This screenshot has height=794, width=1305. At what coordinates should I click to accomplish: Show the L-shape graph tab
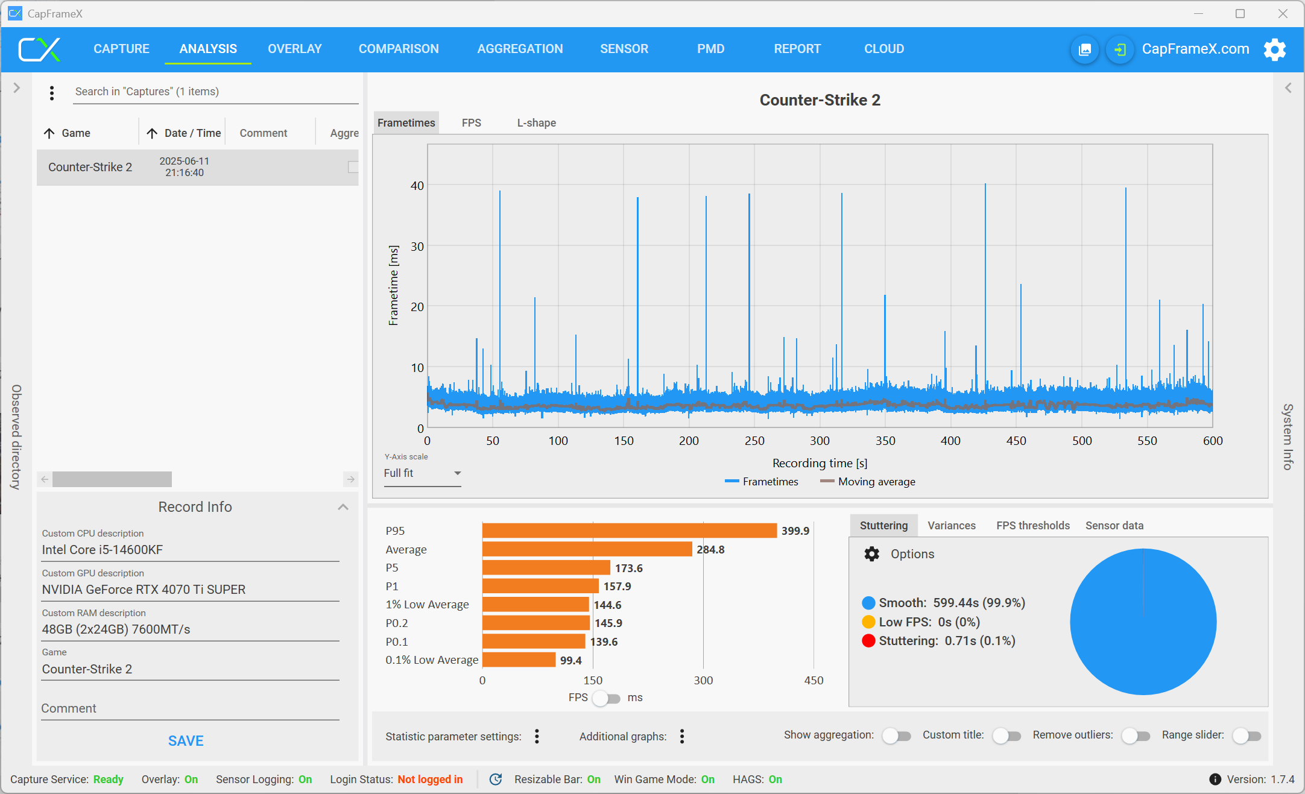pos(537,123)
